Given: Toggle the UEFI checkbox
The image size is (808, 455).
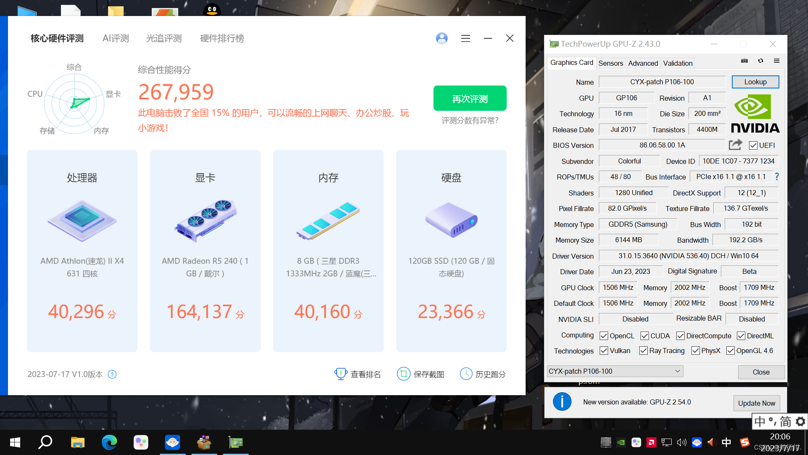Looking at the screenshot, I should pos(753,145).
